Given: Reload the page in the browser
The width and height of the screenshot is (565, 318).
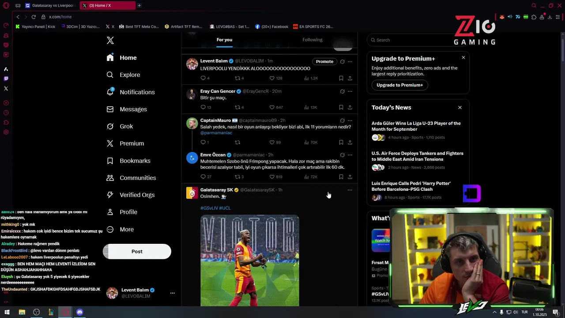Looking at the screenshot, I should 34,17.
